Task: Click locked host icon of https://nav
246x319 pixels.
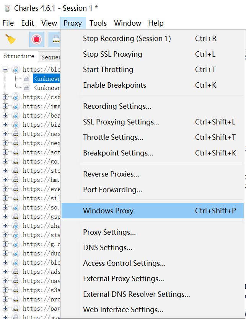Action: 16,281
